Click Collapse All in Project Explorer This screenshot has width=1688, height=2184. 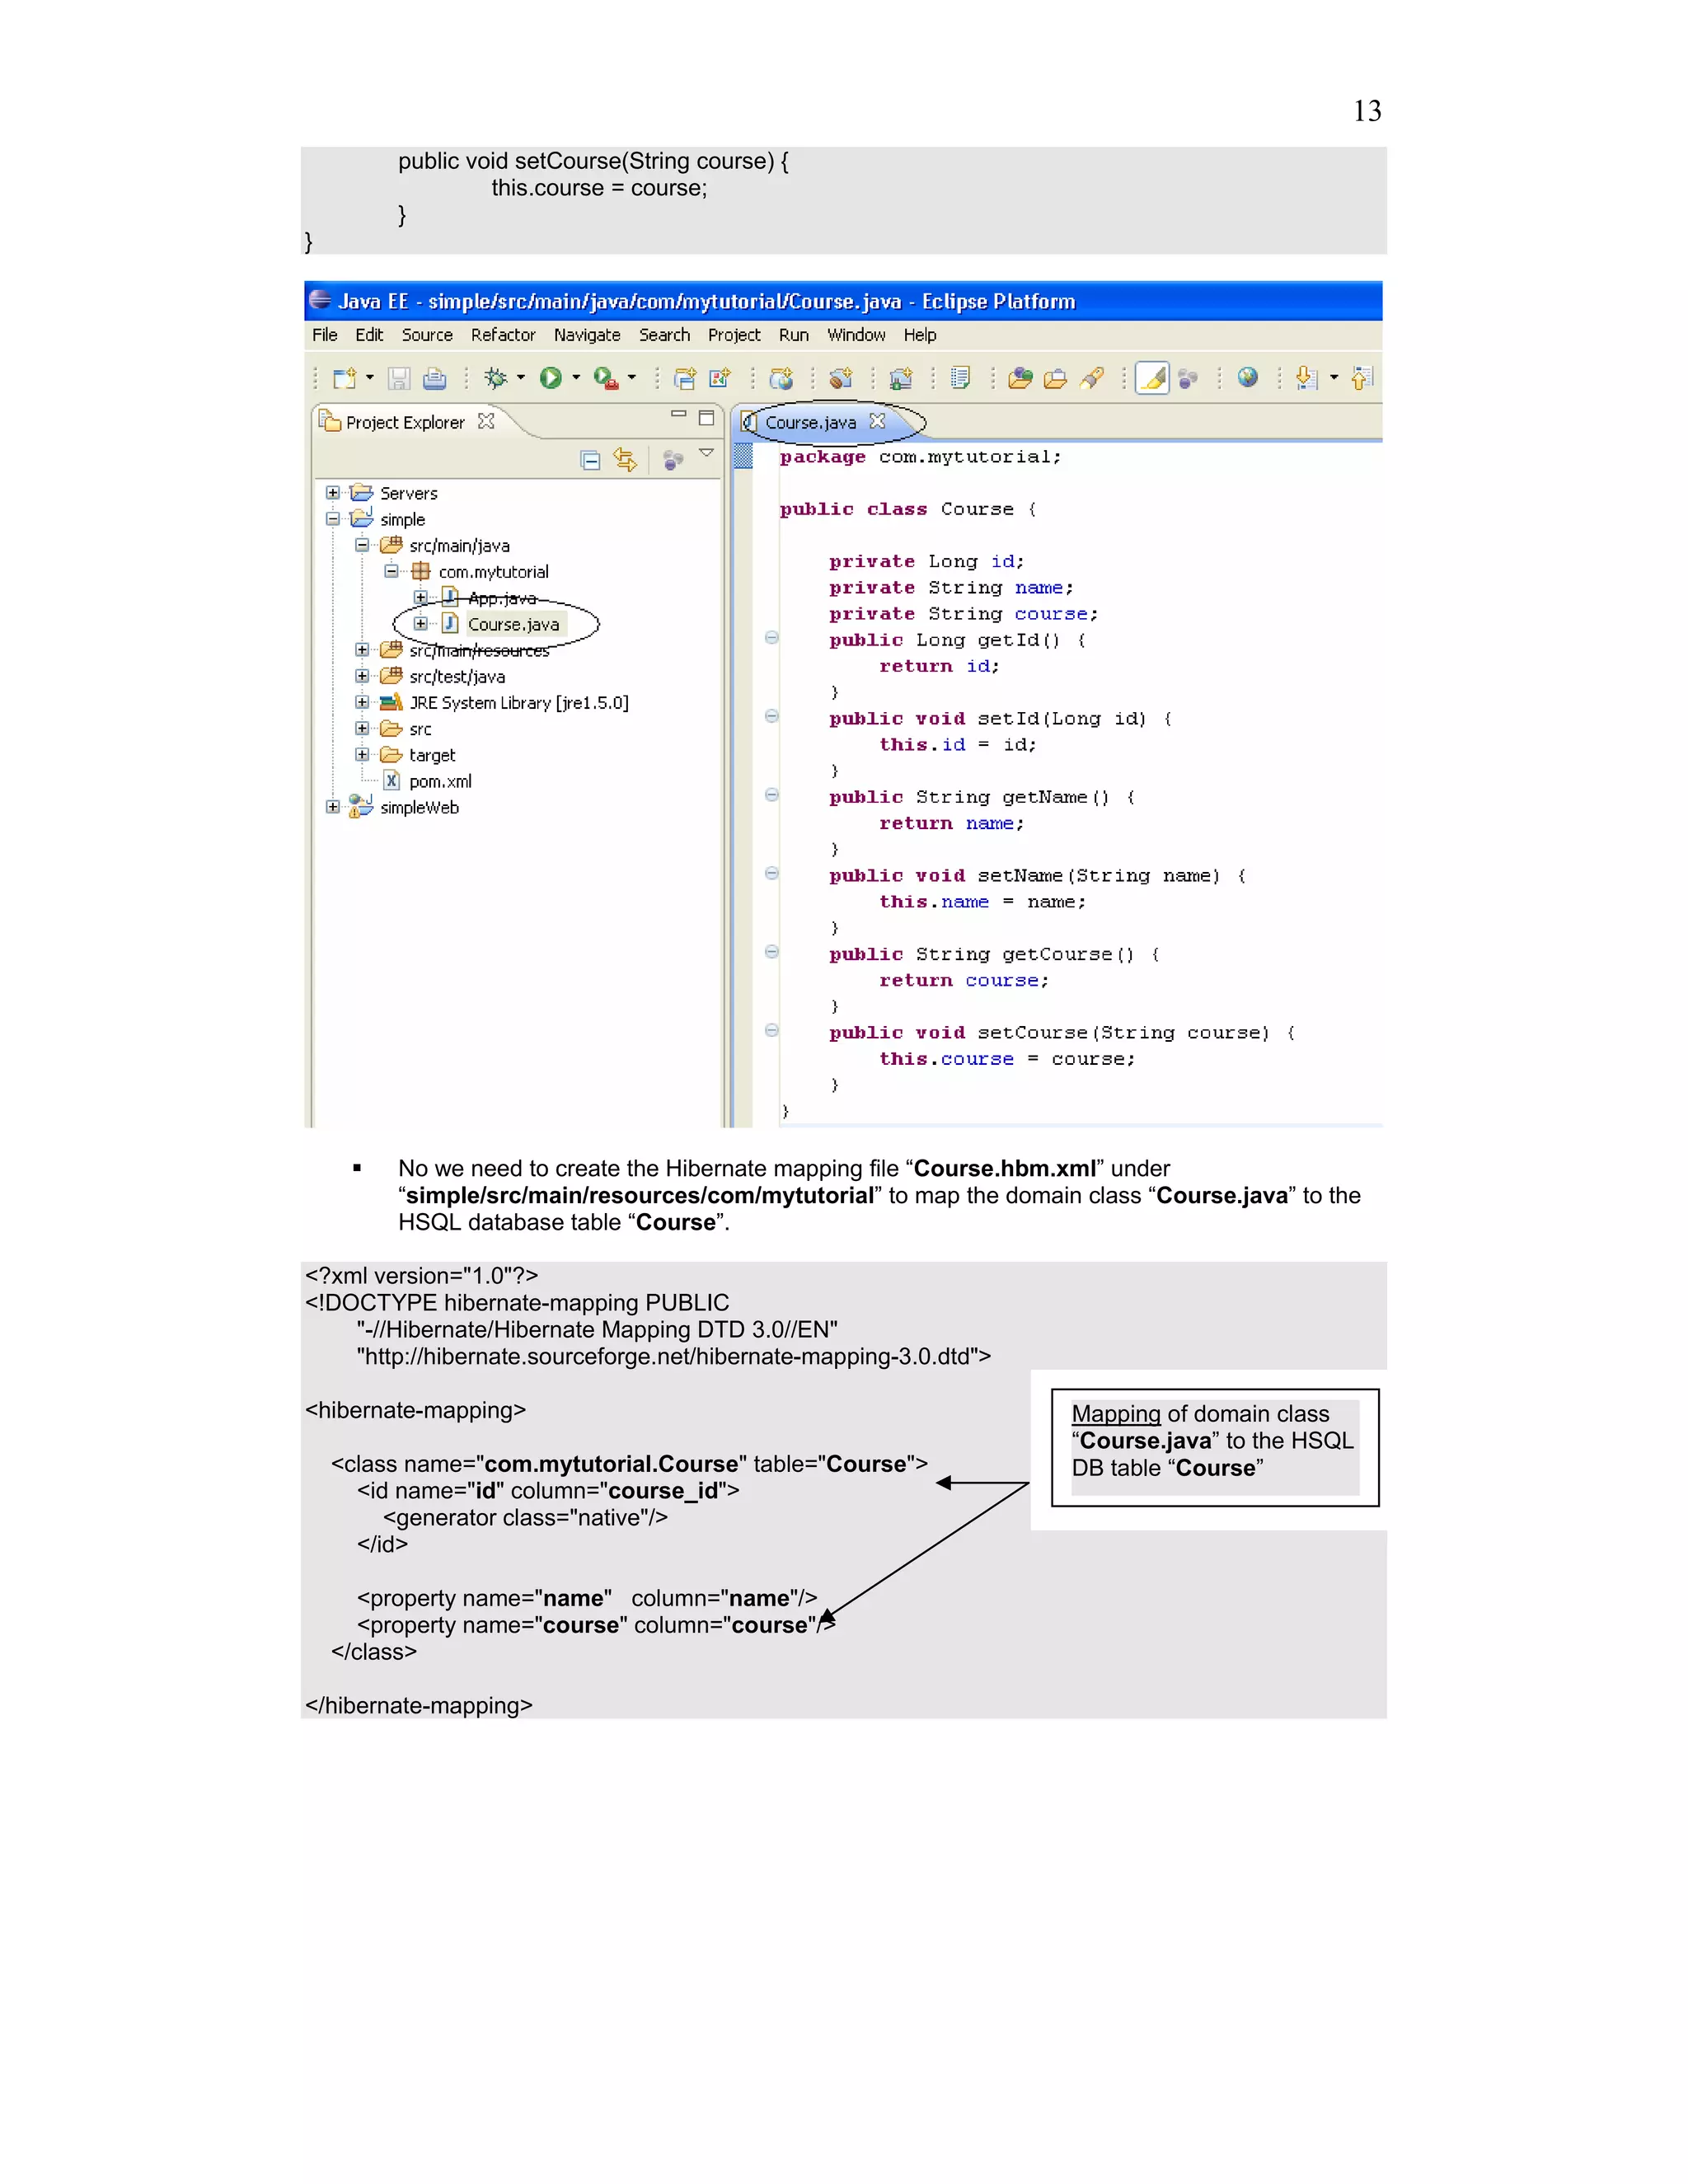click(590, 460)
